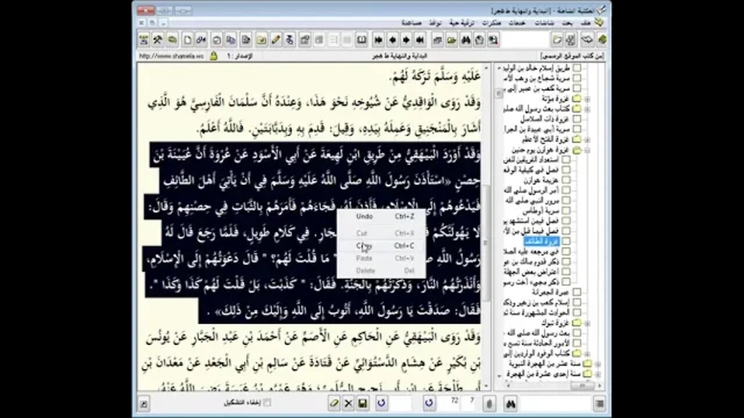The height and width of the screenshot is (418, 744).
Task: Open the بحث menu
Action: point(567,23)
